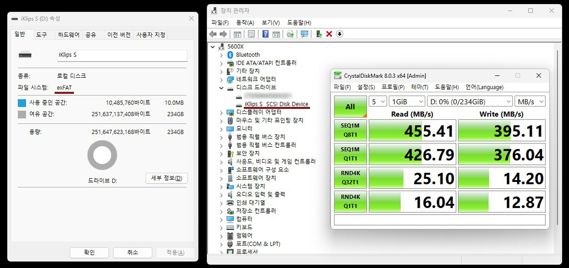Switch to the 이전 버전 tab
569x268 pixels.
coord(119,35)
